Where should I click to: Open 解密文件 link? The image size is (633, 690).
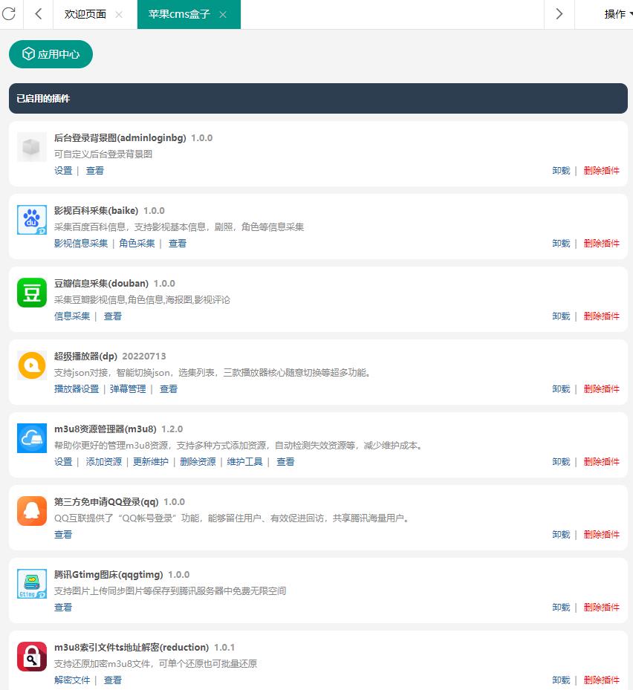(x=72, y=680)
